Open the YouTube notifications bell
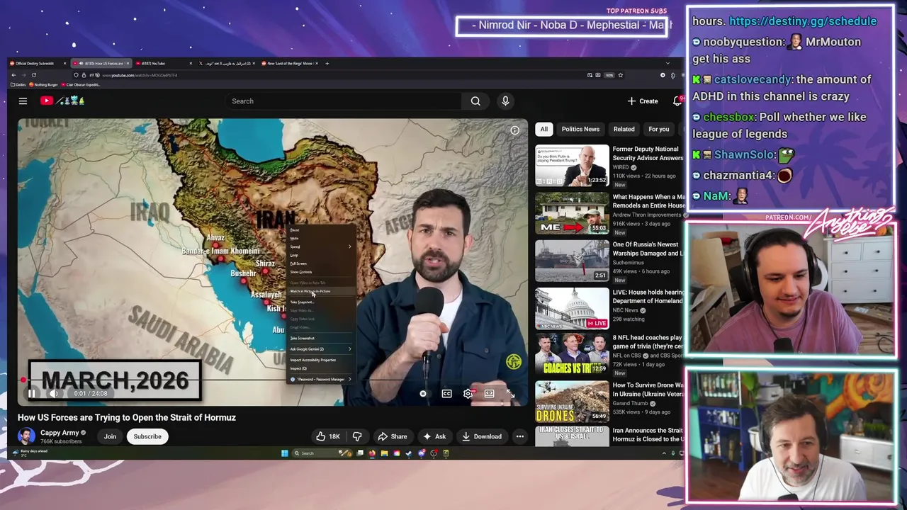This screenshot has width=907, height=510. click(x=677, y=101)
